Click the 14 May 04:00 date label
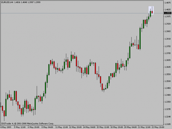 [89, 127]
